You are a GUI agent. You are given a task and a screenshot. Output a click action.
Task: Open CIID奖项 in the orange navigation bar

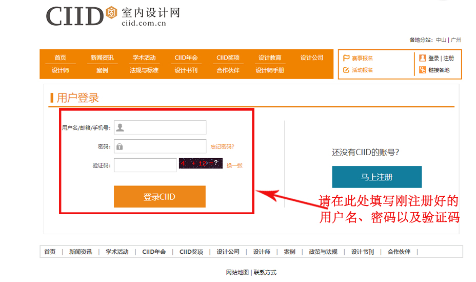pyautogui.click(x=228, y=58)
